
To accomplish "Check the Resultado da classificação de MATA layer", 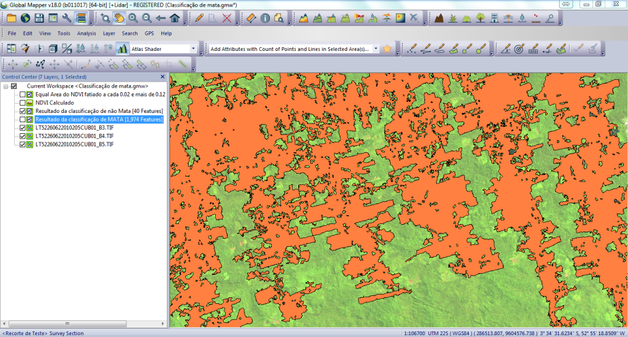I will (23, 119).
